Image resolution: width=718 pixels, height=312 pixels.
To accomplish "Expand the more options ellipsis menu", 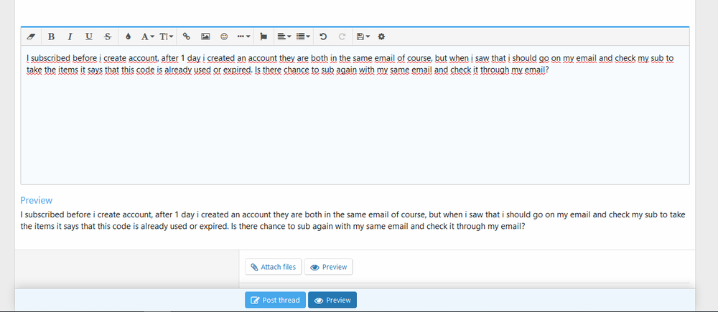I will pyautogui.click(x=243, y=36).
